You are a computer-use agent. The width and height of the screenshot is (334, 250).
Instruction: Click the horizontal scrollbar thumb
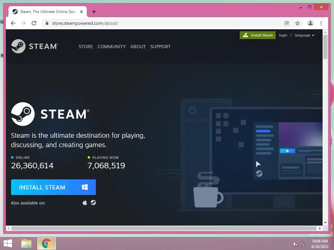164,228
